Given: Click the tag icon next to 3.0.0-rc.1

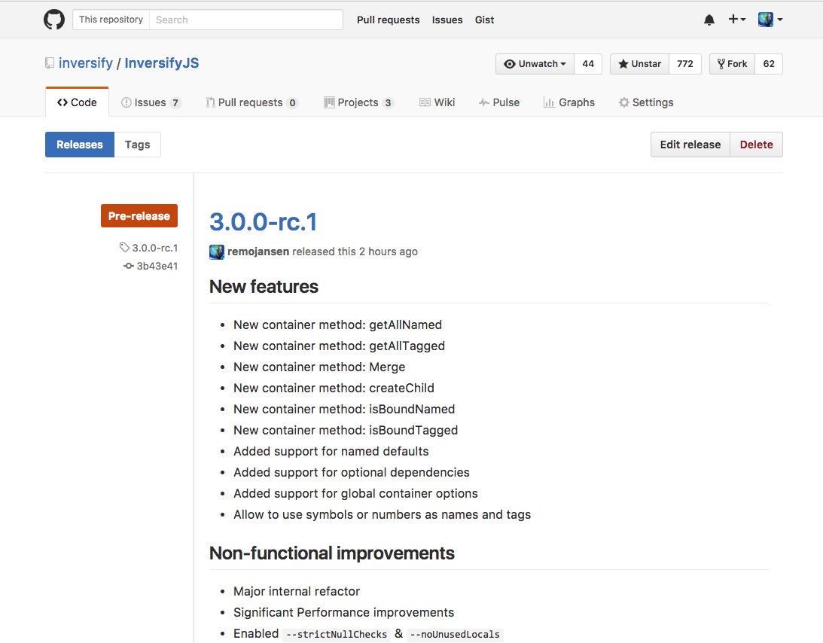Looking at the screenshot, I should pos(124,247).
